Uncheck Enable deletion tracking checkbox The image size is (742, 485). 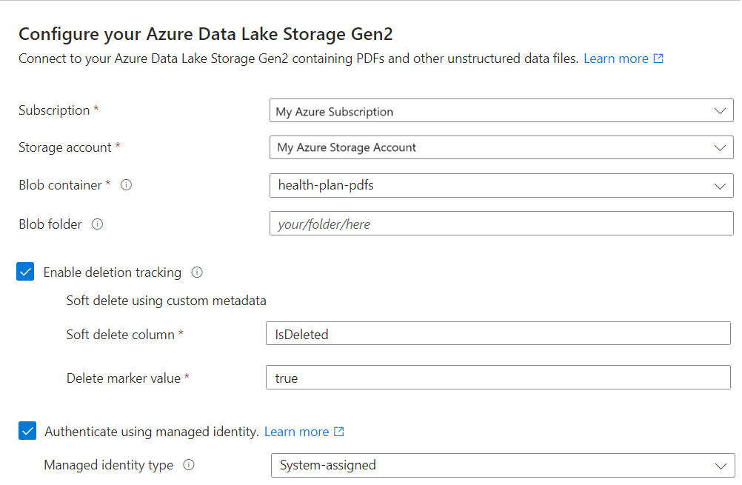coord(26,272)
